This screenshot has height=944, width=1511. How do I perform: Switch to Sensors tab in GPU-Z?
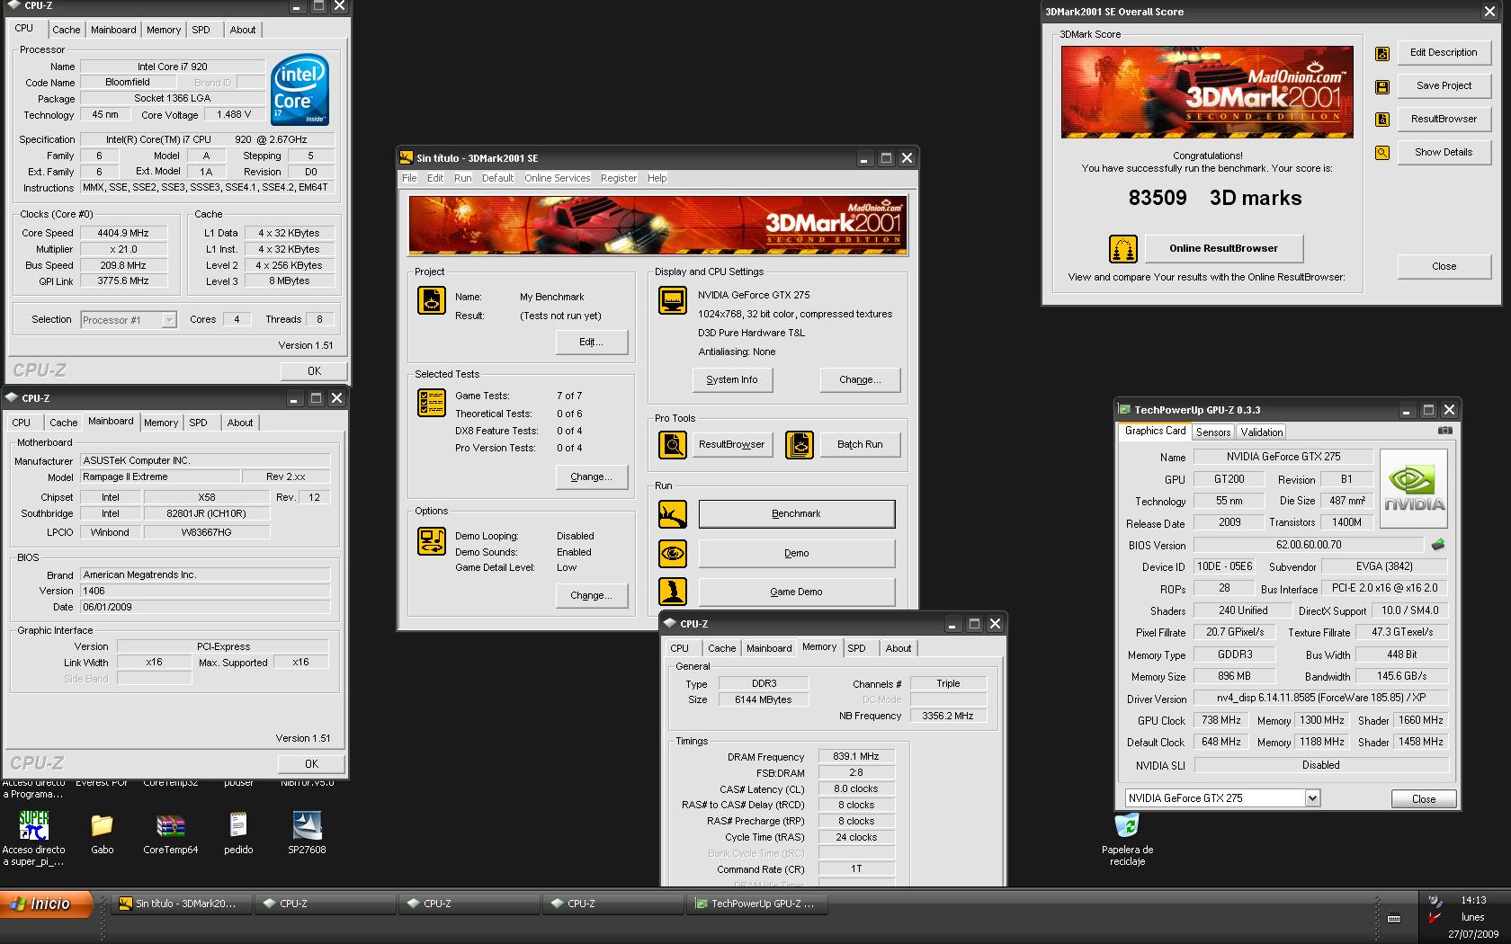[1213, 432]
